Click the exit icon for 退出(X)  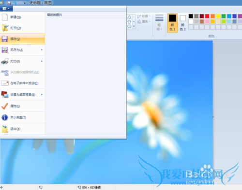pos(5,129)
